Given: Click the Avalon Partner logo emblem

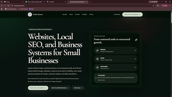Looking at the screenshot, I should pyautogui.click(x=30, y=14).
